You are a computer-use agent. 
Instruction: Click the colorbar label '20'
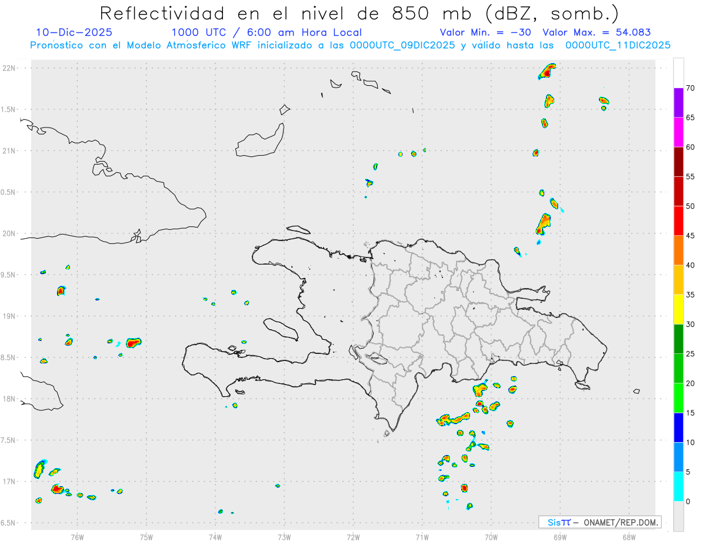tap(690, 383)
